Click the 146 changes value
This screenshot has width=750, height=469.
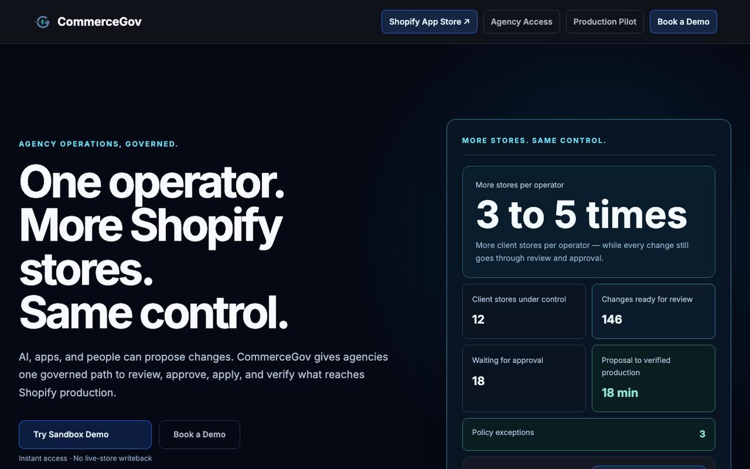pyautogui.click(x=612, y=319)
